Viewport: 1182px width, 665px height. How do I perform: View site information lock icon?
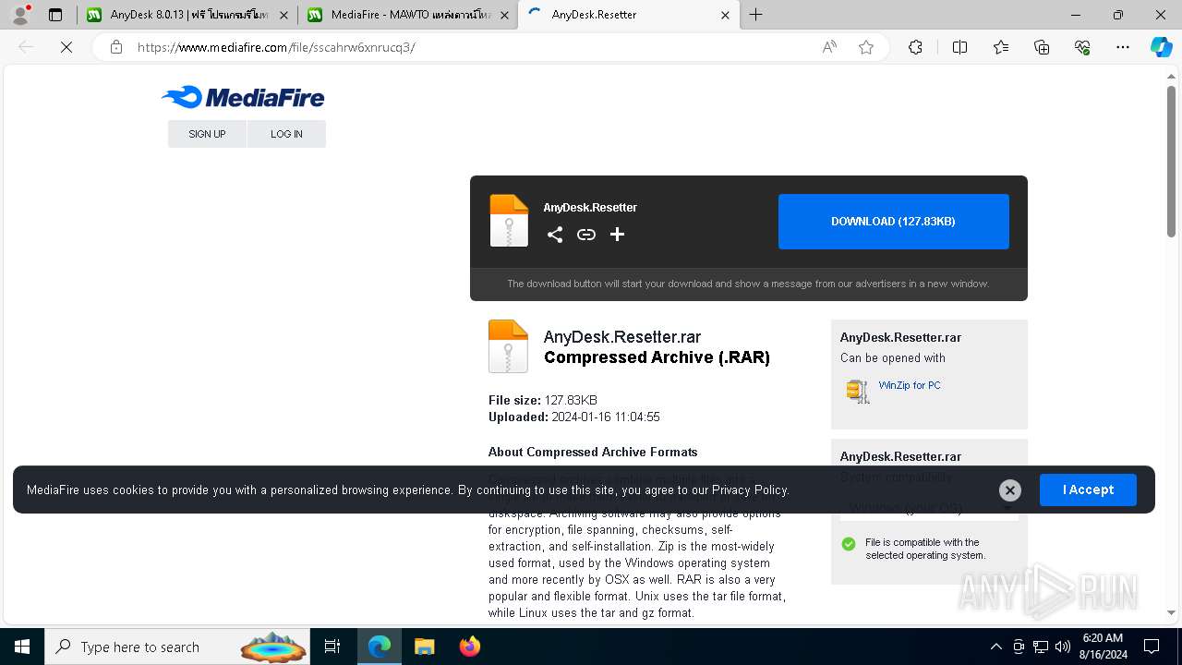tap(116, 47)
